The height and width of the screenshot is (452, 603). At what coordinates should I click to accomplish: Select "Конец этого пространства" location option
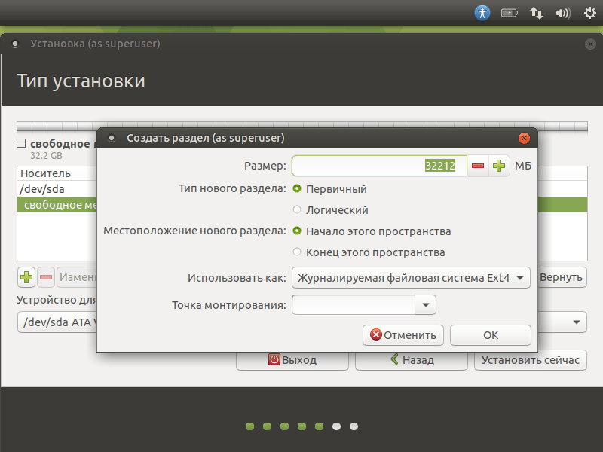[x=298, y=252]
